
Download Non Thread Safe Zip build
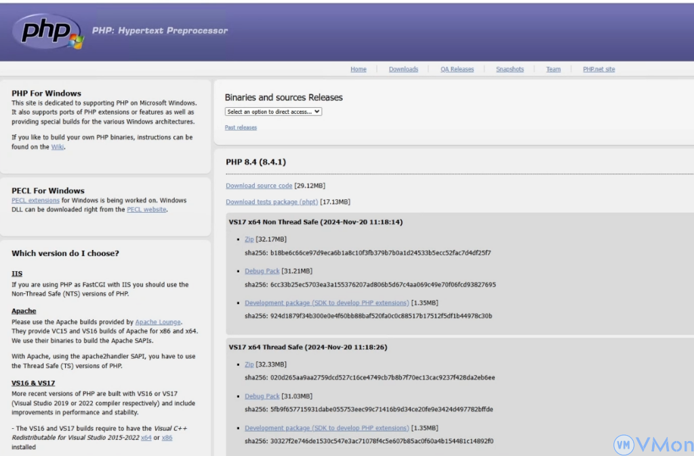point(249,239)
